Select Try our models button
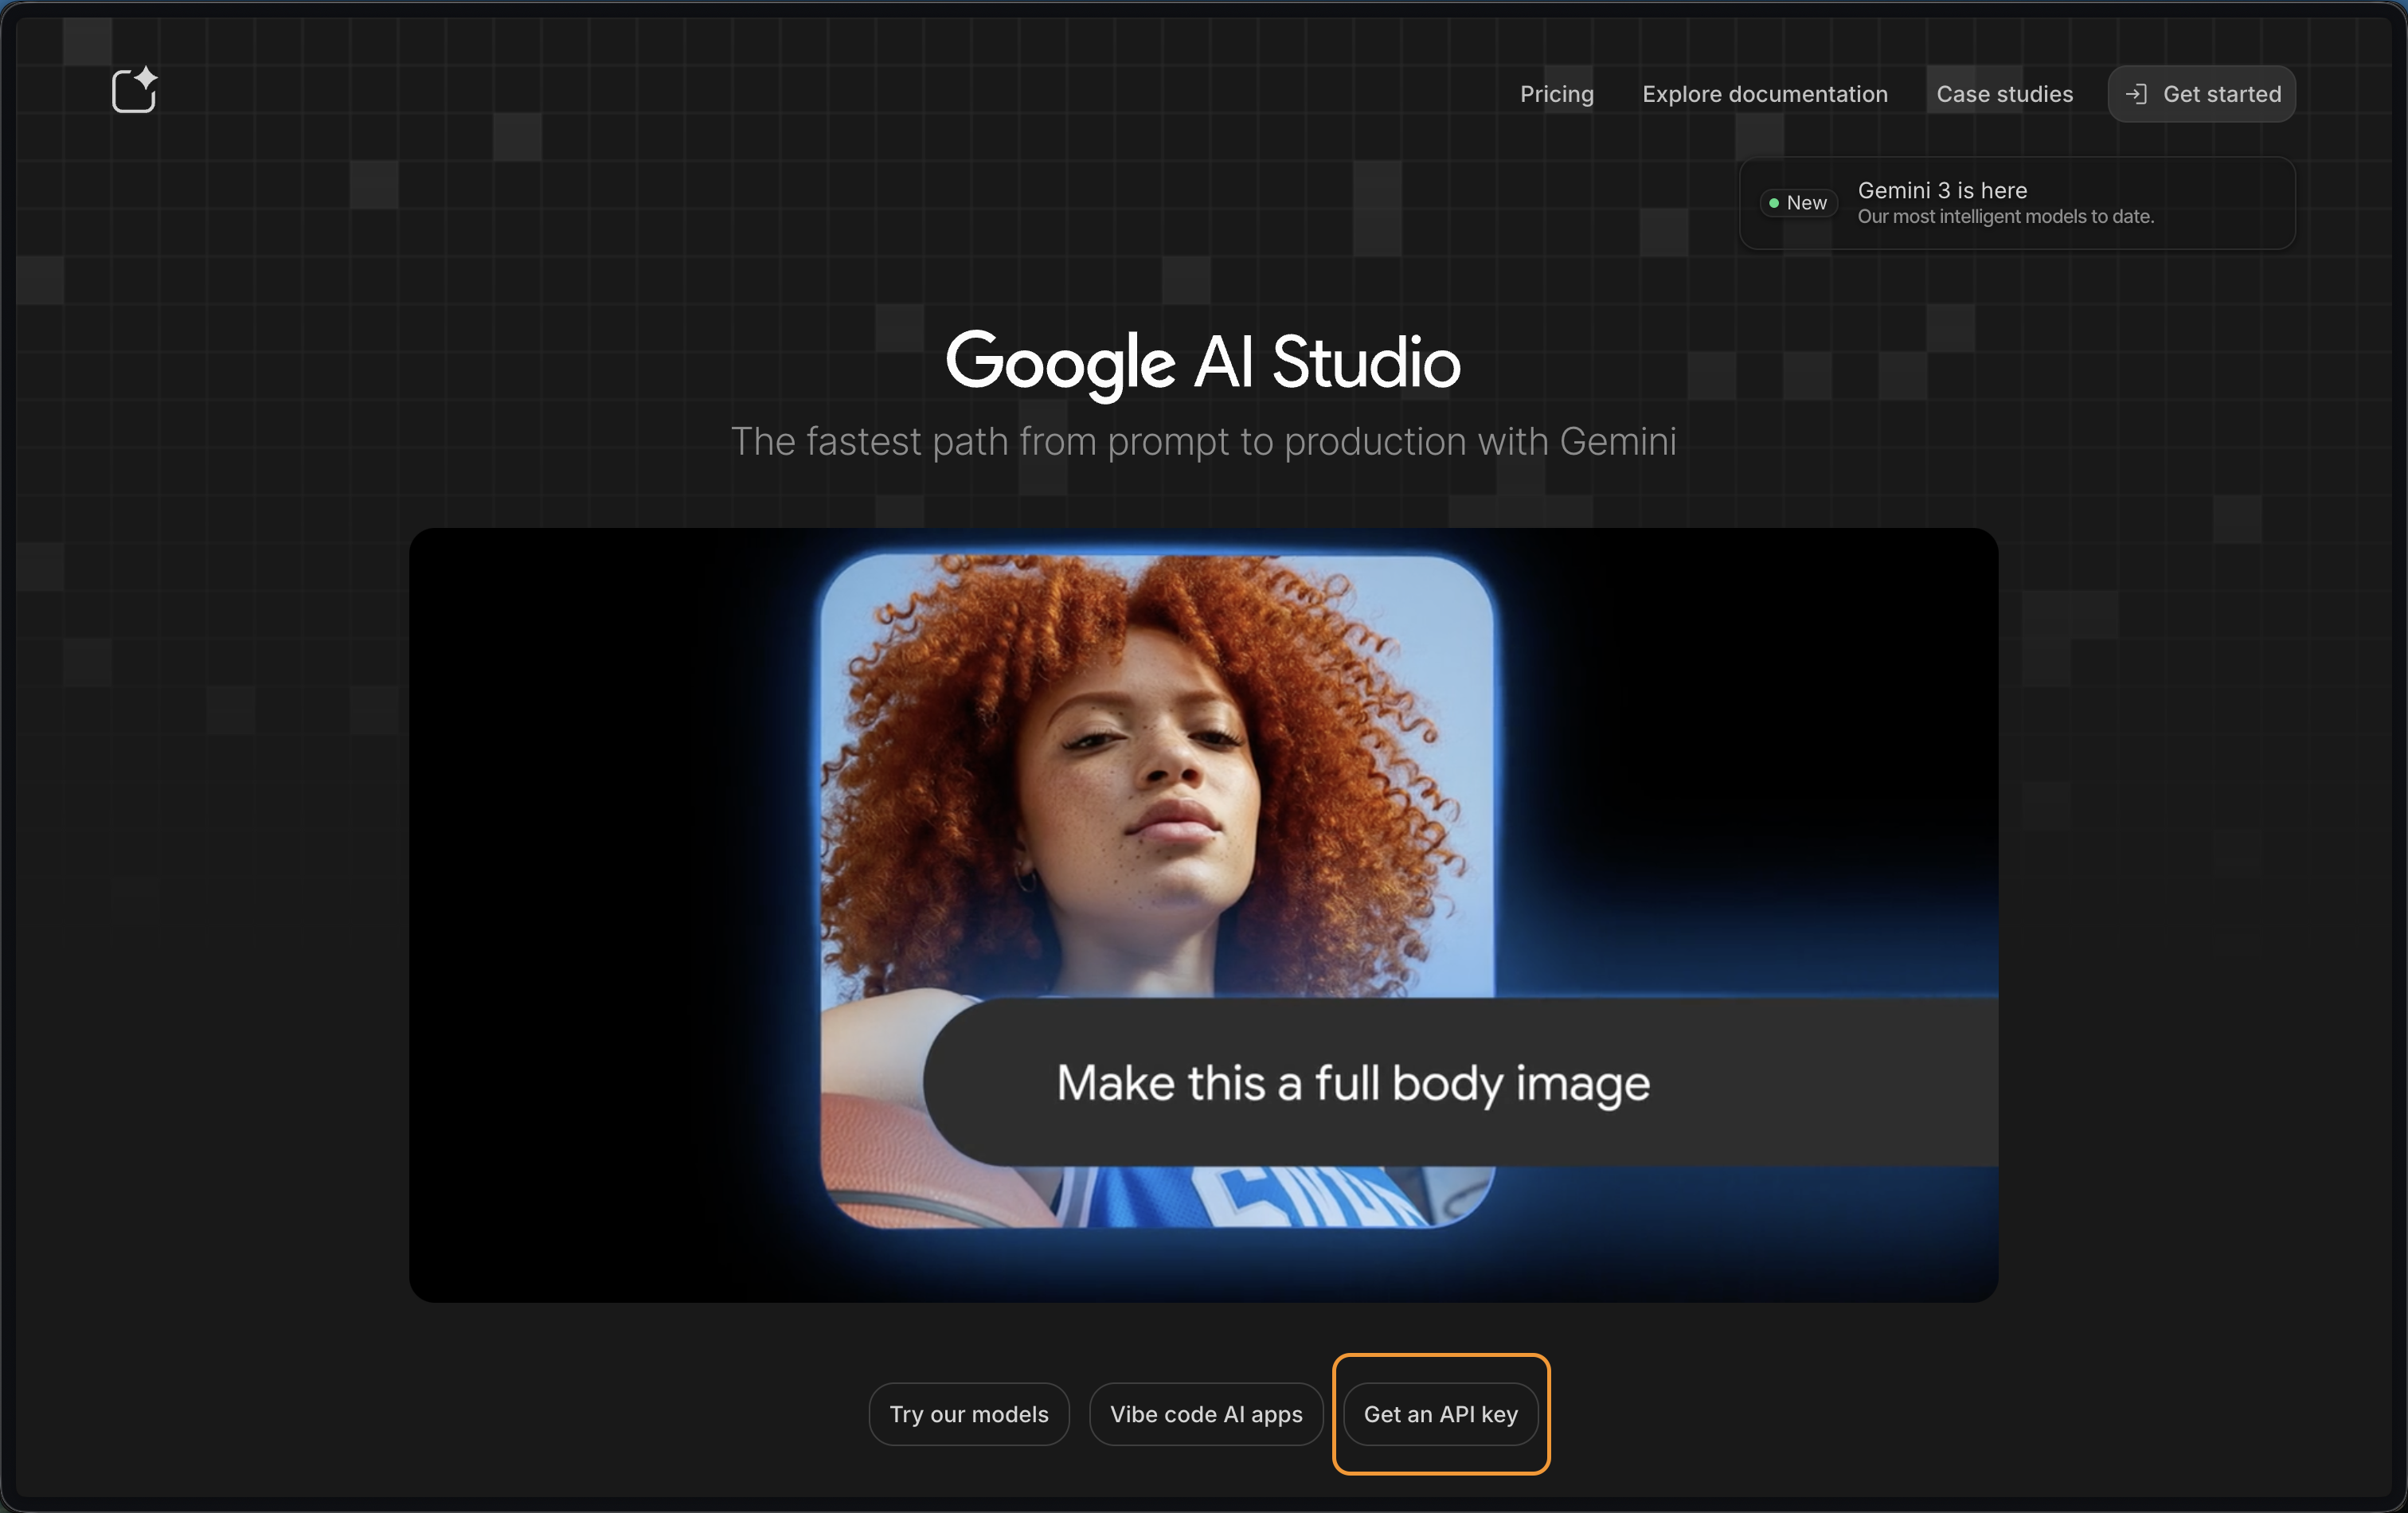Image resolution: width=2408 pixels, height=1513 pixels. click(968, 1414)
